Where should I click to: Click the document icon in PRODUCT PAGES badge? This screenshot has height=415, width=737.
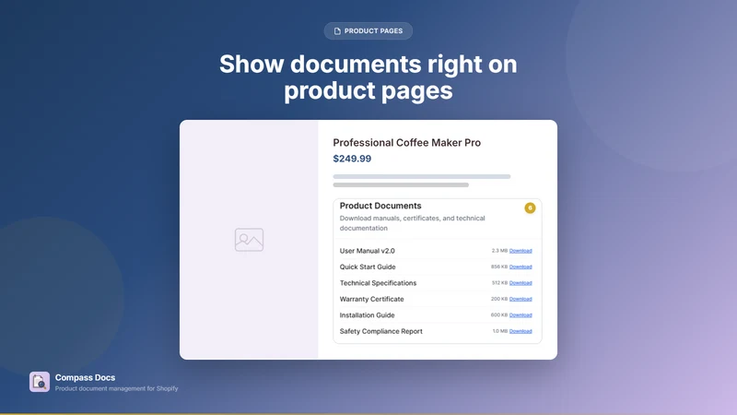point(337,31)
